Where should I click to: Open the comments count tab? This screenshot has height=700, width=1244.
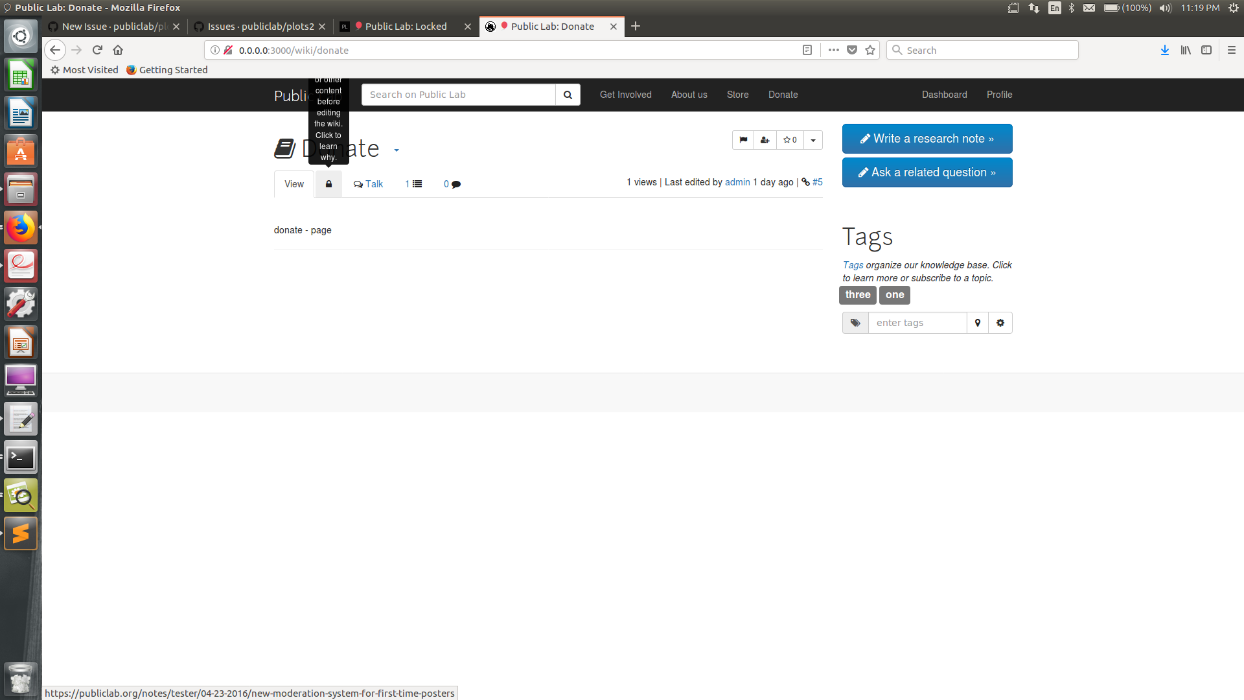(x=452, y=184)
